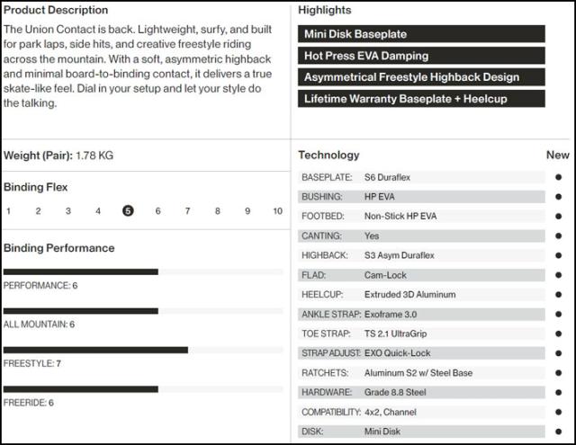Select Asymmetrical Freestyle Highback Design highlight
Screen dimensions: 576x445
[421, 77]
